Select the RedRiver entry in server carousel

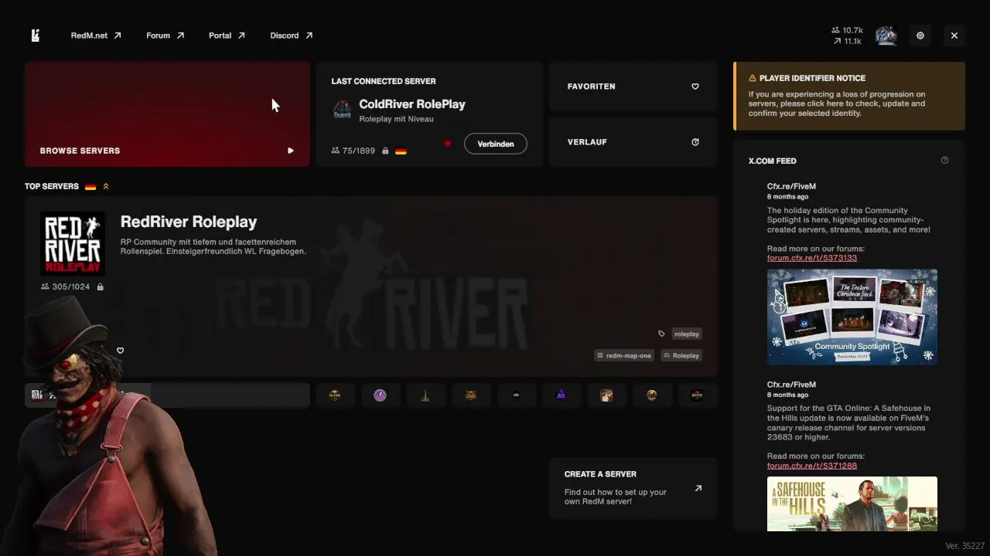point(167,395)
